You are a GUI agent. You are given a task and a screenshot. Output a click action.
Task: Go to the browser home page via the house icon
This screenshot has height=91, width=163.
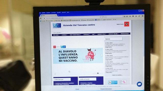[136, 16]
